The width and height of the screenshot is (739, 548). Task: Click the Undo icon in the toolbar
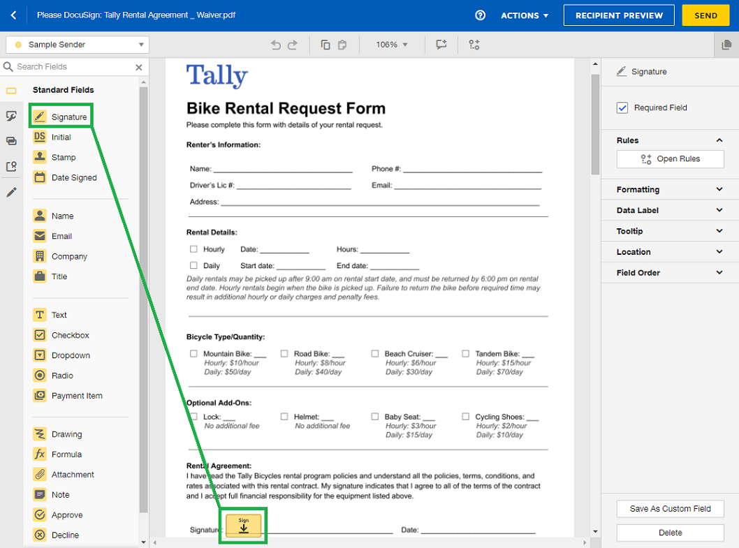click(x=276, y=44)
